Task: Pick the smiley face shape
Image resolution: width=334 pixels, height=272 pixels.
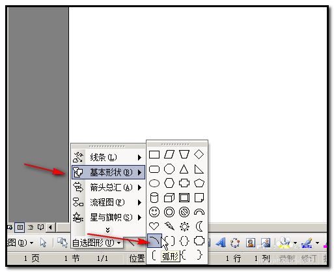Action: (x=154, y=212)
